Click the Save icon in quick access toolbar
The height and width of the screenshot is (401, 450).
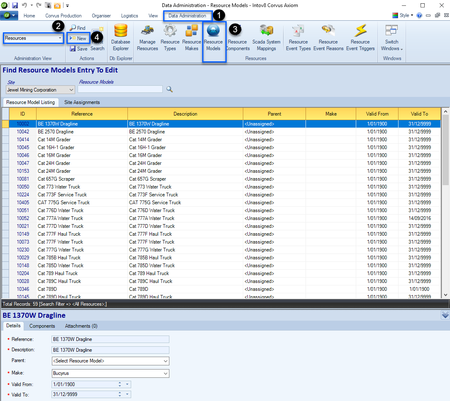15,5
